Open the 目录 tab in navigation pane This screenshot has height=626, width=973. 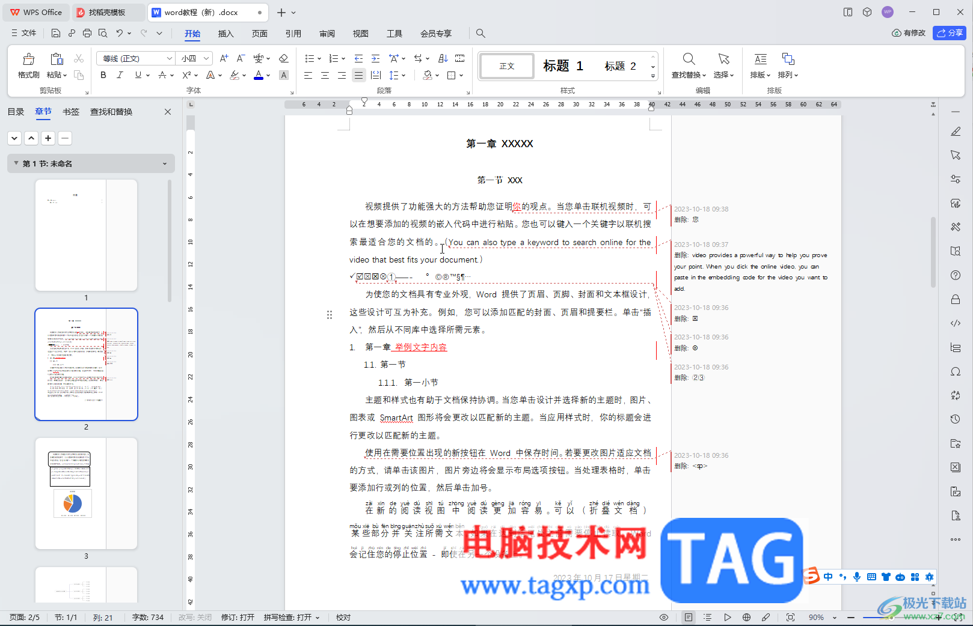(16, 112)
